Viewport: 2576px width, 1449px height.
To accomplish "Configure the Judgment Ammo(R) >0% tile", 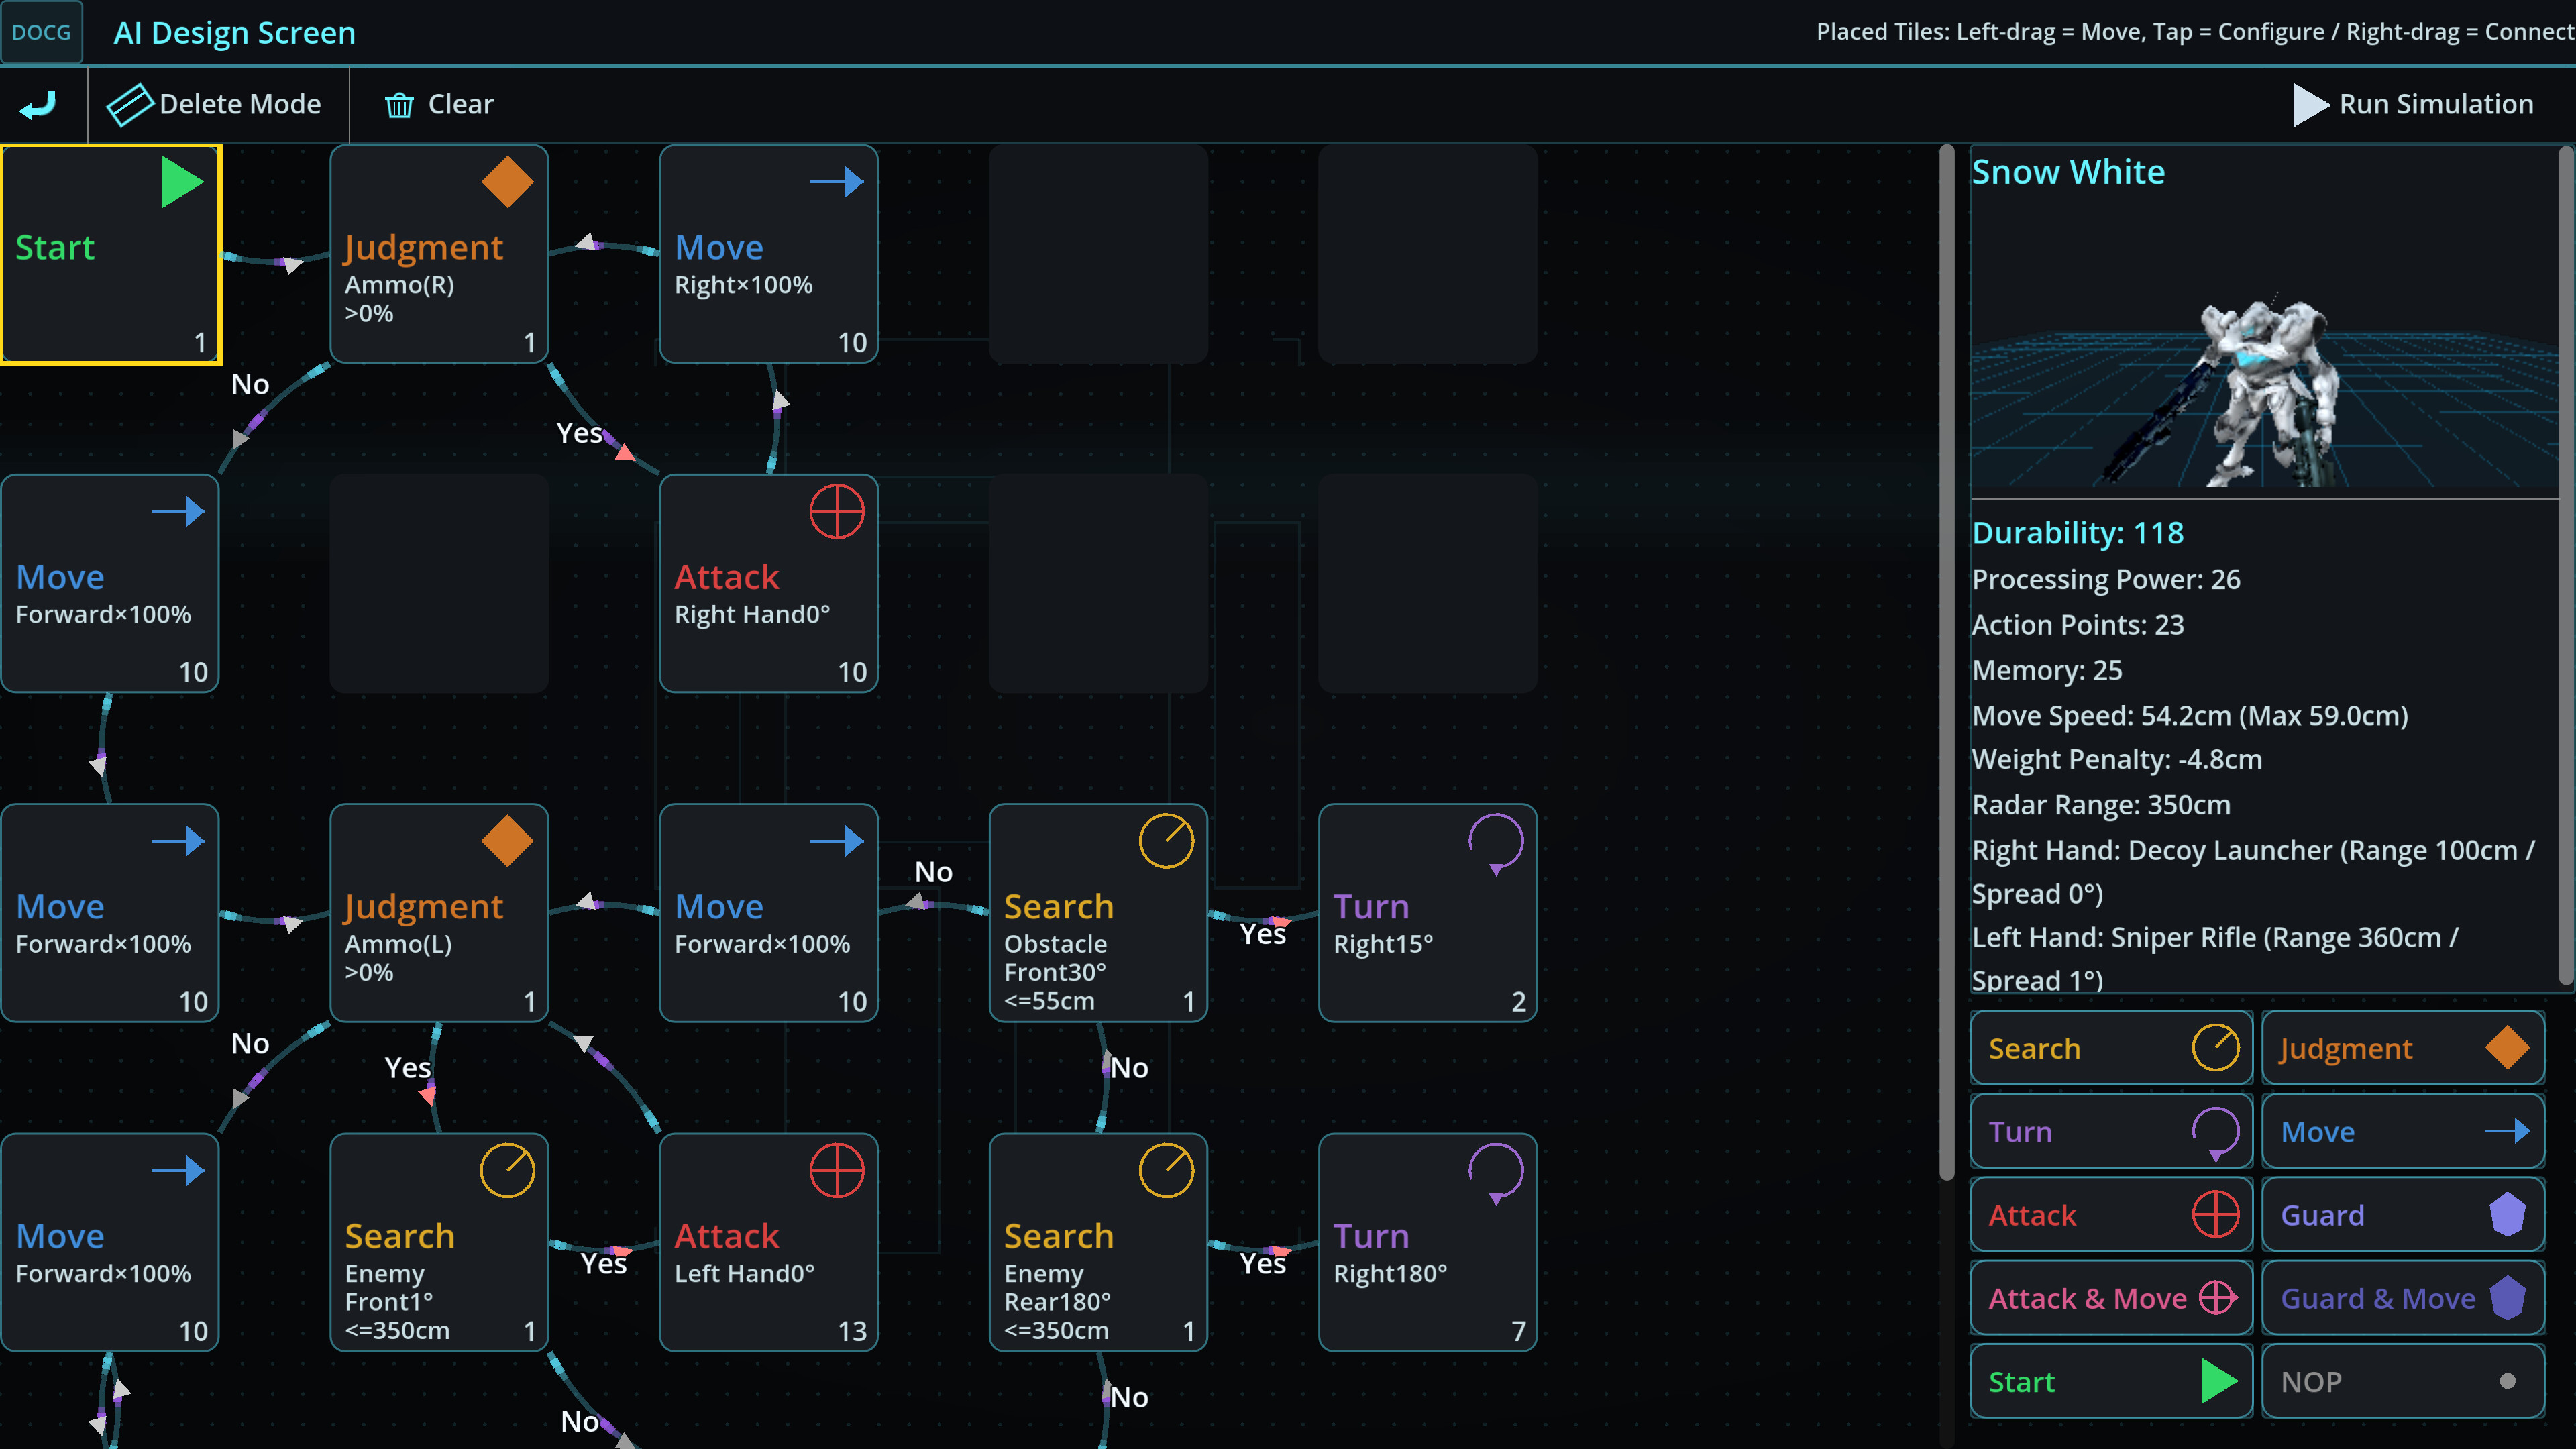I will point(439,254).
